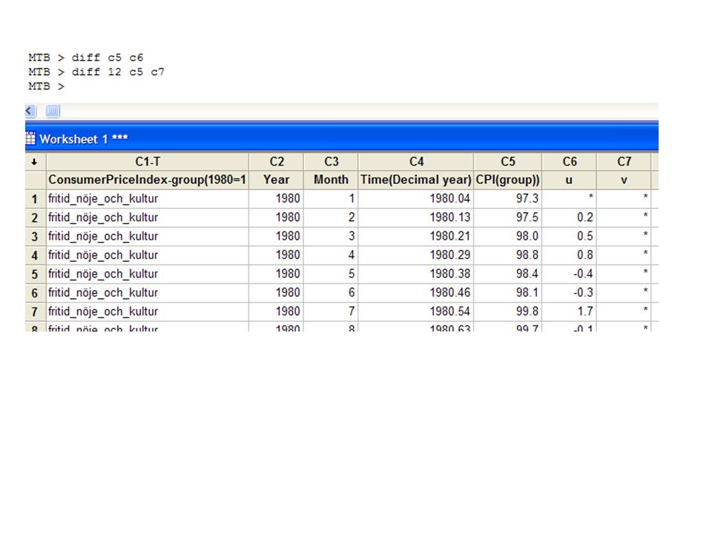
Task: Click column name cell 'v'
Action: [x=624, y=180]
